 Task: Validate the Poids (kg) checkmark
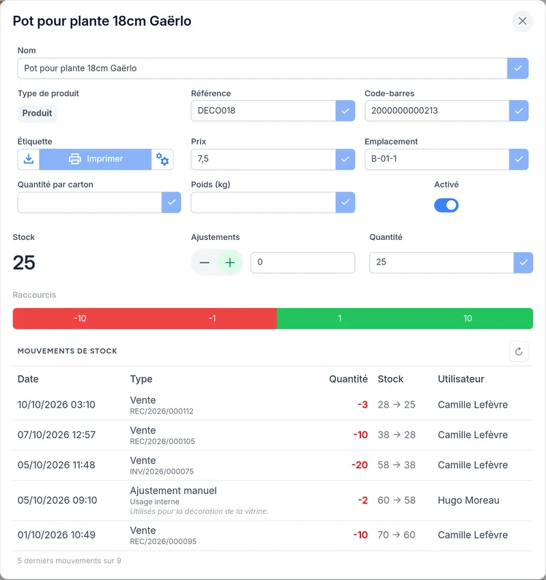(x=345, y=202)
